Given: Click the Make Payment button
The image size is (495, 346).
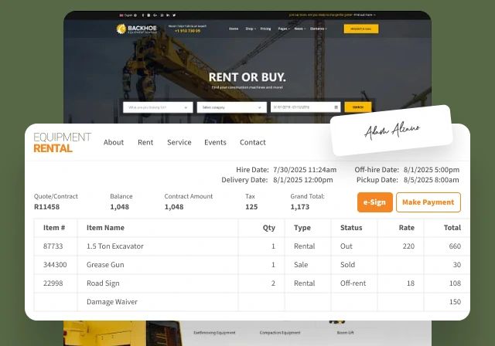Looking at the screenshot, I should 428,202.
